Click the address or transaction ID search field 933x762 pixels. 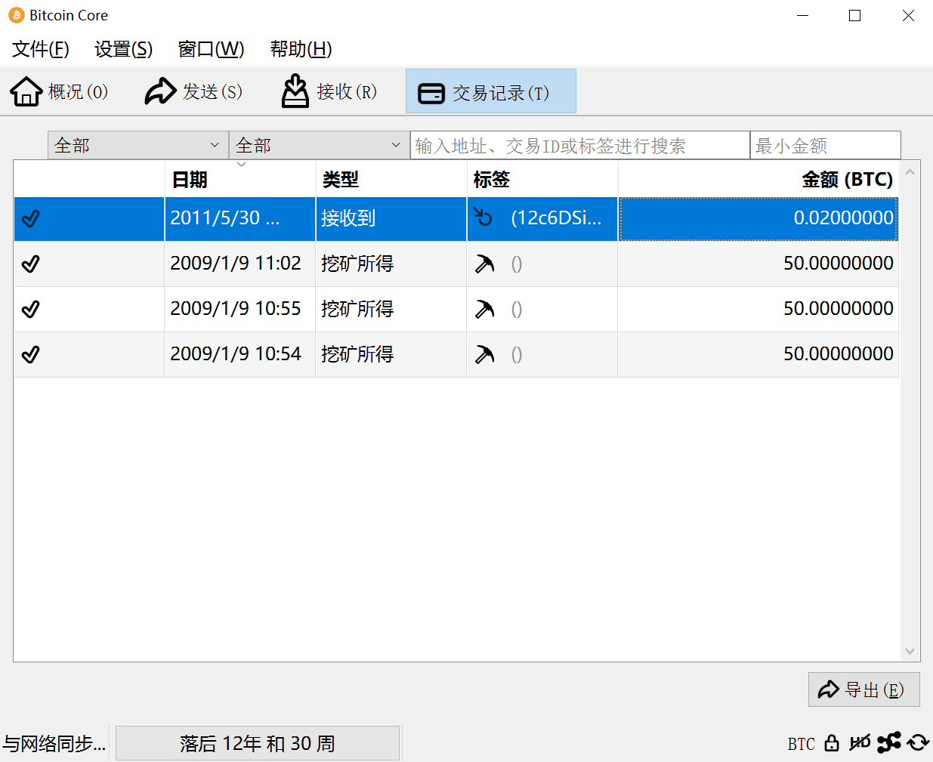[579, 145]
